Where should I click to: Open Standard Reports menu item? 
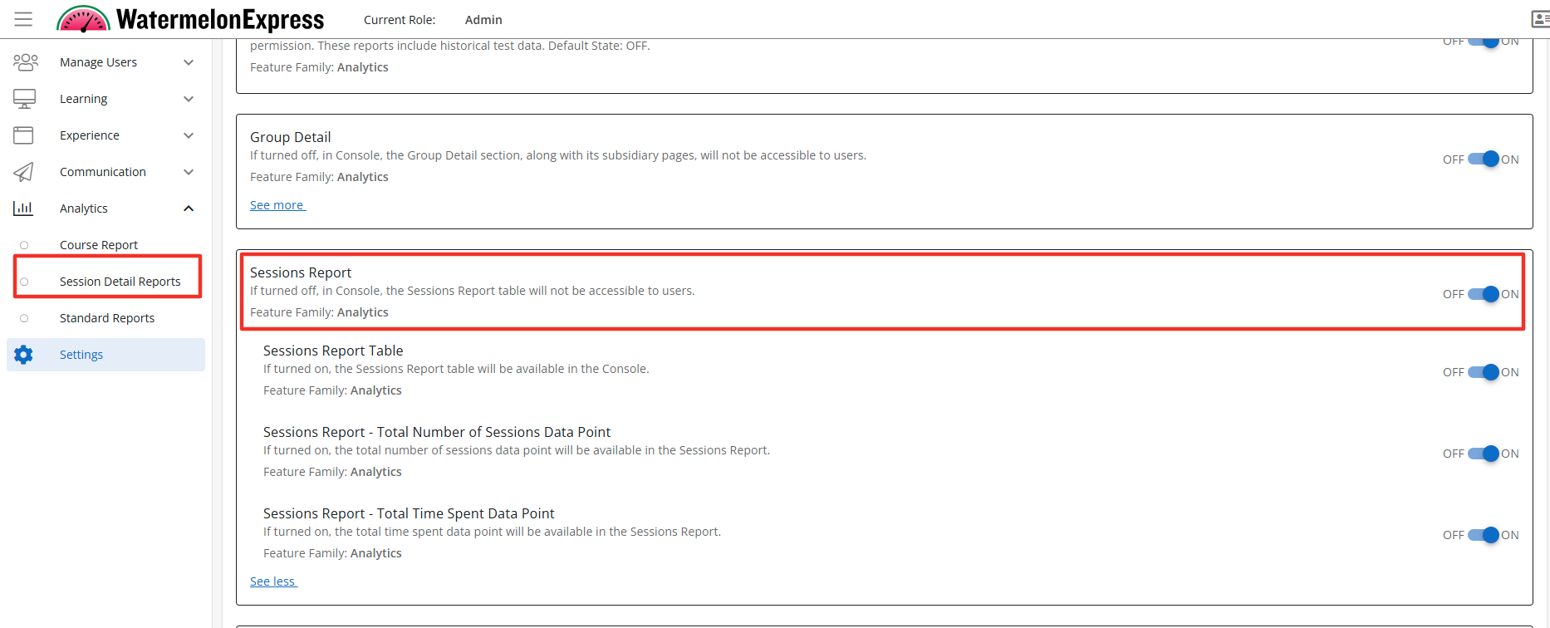[x=107, y=318]
